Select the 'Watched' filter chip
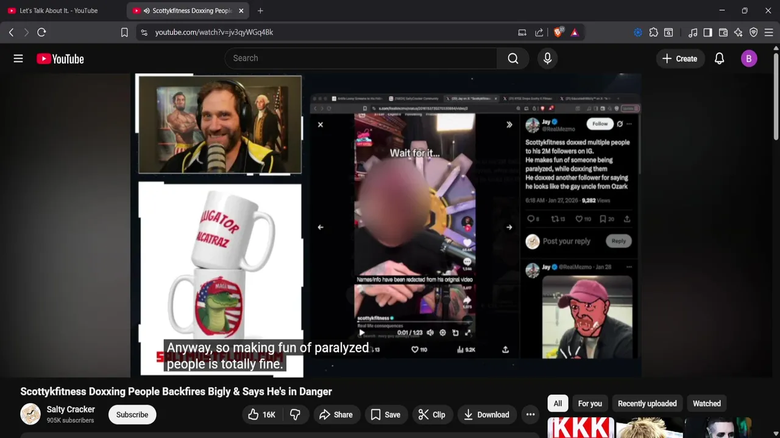Screen dimensions: 780x438 (x=707, y=403)
